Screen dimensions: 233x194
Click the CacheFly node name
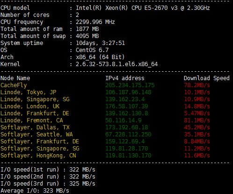point(14,85)
